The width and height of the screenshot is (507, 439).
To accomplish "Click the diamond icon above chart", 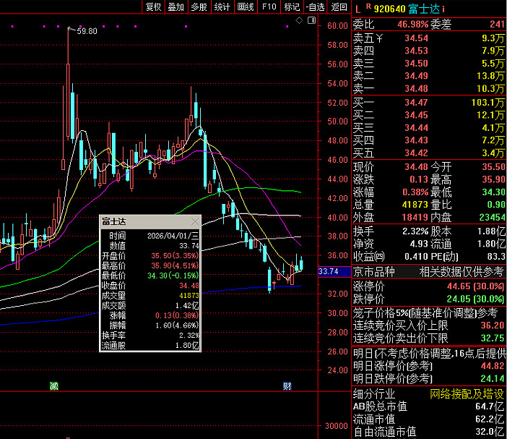I will pos(300,21).
